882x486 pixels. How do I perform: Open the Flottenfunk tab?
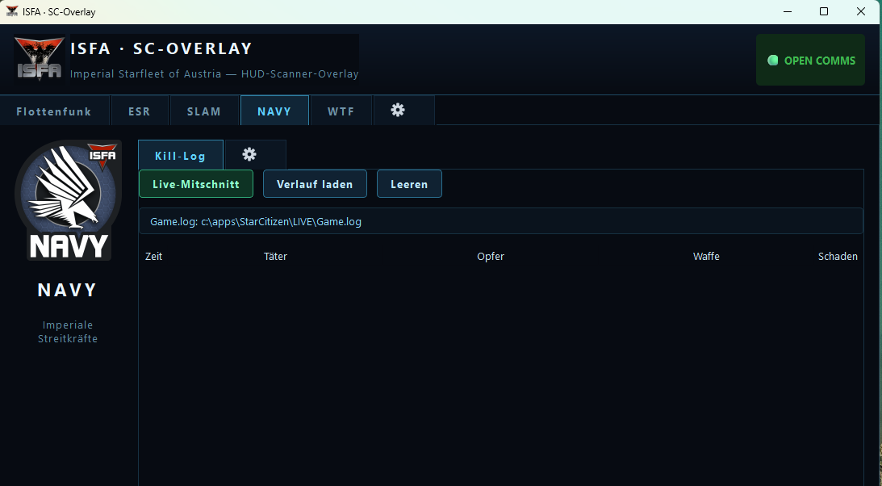(54, 111)
